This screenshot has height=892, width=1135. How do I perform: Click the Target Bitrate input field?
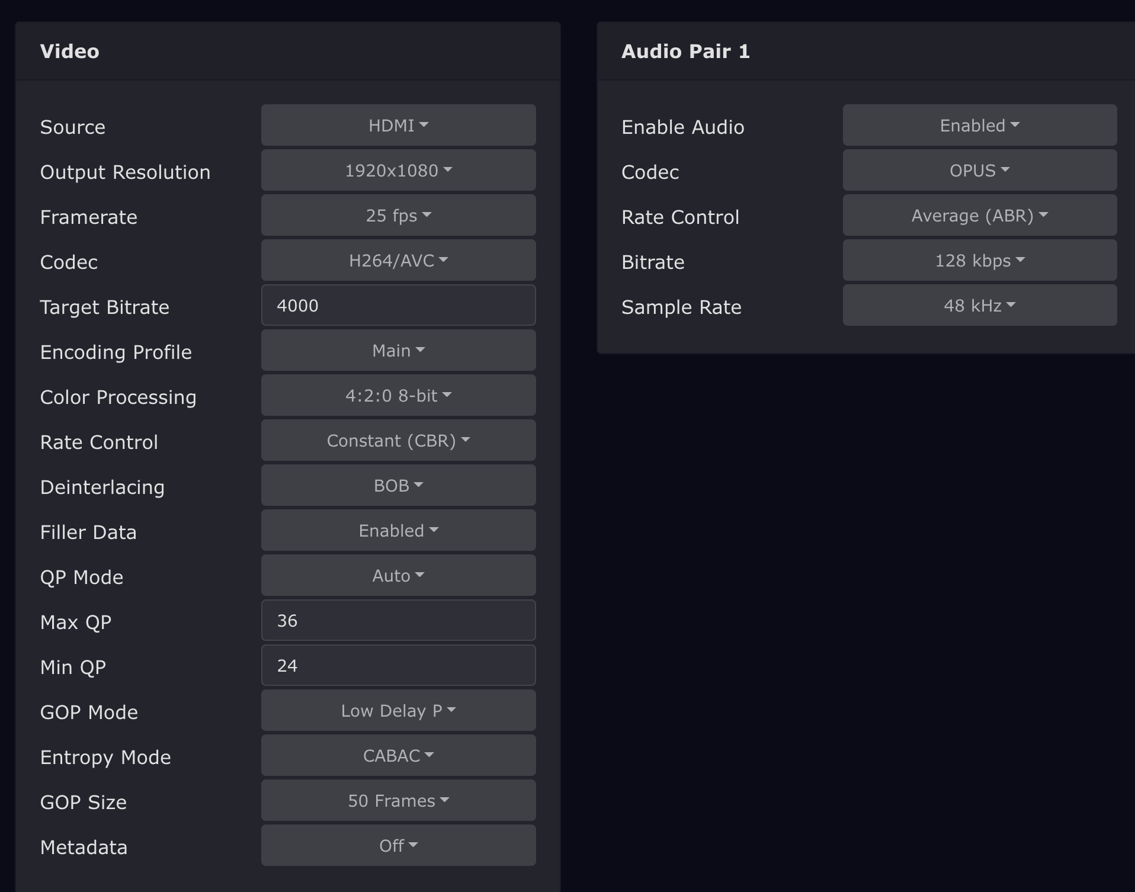398,306
